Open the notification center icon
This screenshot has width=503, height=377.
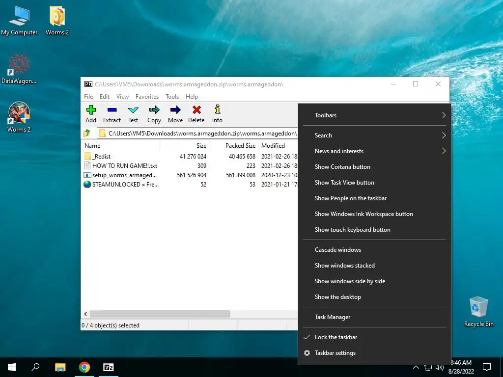pos(487,367)
